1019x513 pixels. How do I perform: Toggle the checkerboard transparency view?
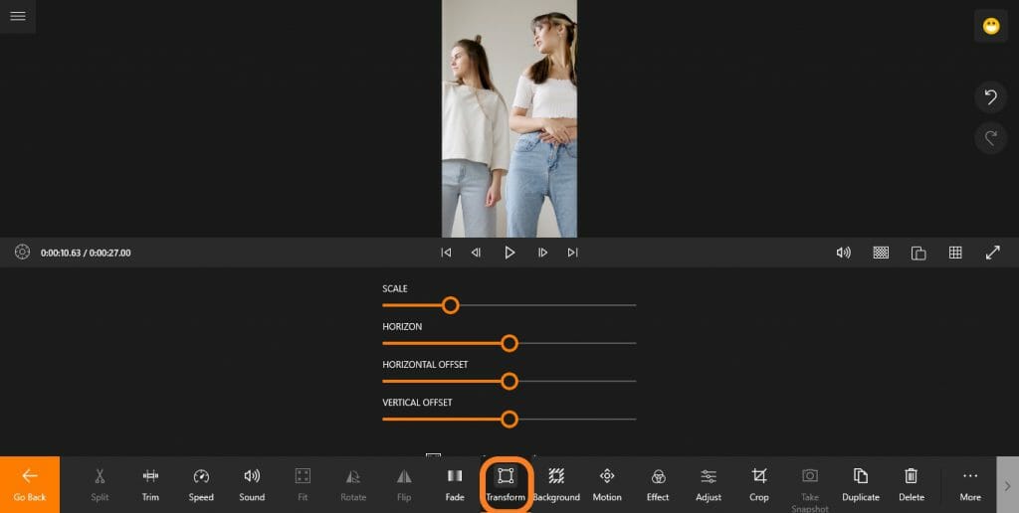click(881, 253)
